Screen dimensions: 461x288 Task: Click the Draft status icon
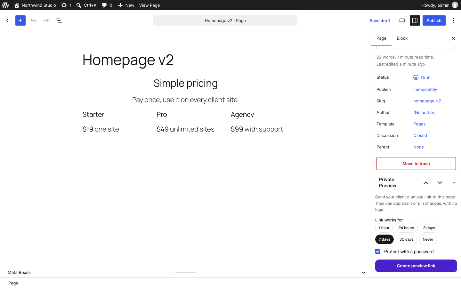point(416,77)
